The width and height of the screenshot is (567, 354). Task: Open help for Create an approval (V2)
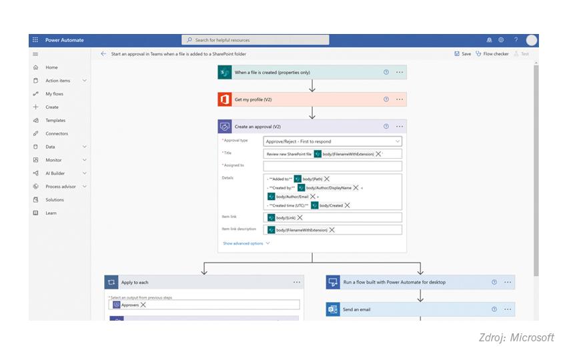click(x=386, y=127)
